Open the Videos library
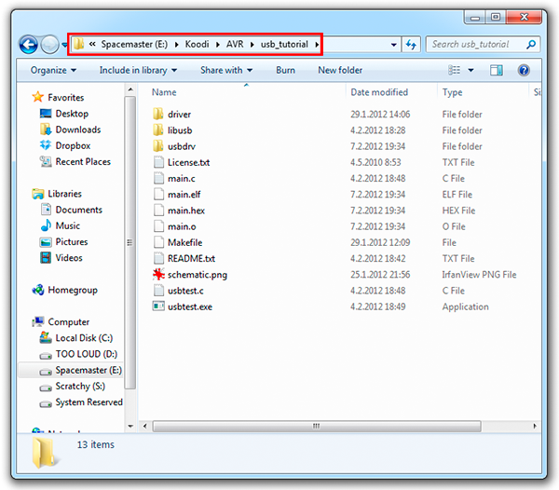 pyautogui.click(x=69, y=258)
